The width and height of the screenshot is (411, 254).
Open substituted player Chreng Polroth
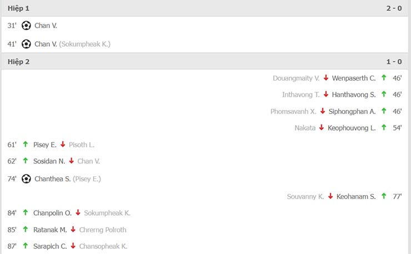click(x=103, y=230)
